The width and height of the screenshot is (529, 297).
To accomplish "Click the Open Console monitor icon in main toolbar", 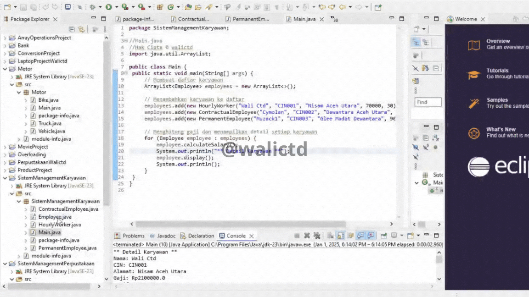I will (68, 7).
